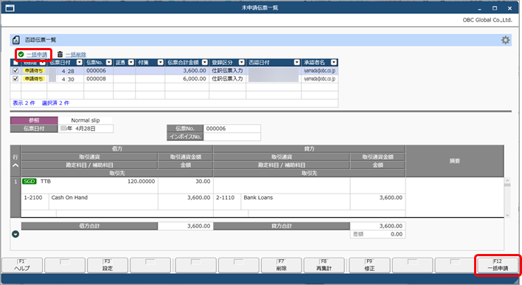The width and height of the screenshot is (522, 285).
Task: Open the 登録区分 column filter dropdown
Action: pyautogui.click(x=242, y=62)
